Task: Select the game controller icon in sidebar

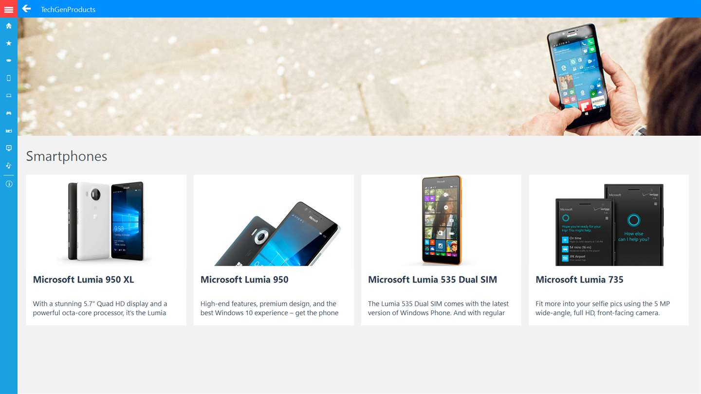Action: pos(9,113)
